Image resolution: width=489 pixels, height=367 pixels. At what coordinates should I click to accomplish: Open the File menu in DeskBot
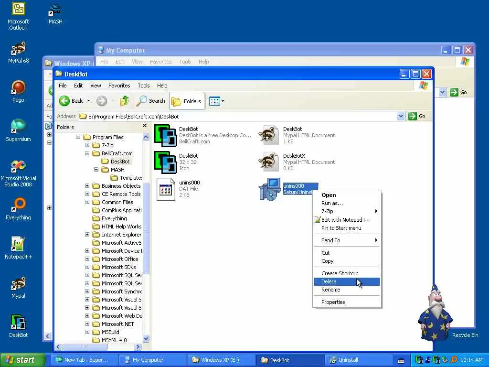click(x=63, y=86)
